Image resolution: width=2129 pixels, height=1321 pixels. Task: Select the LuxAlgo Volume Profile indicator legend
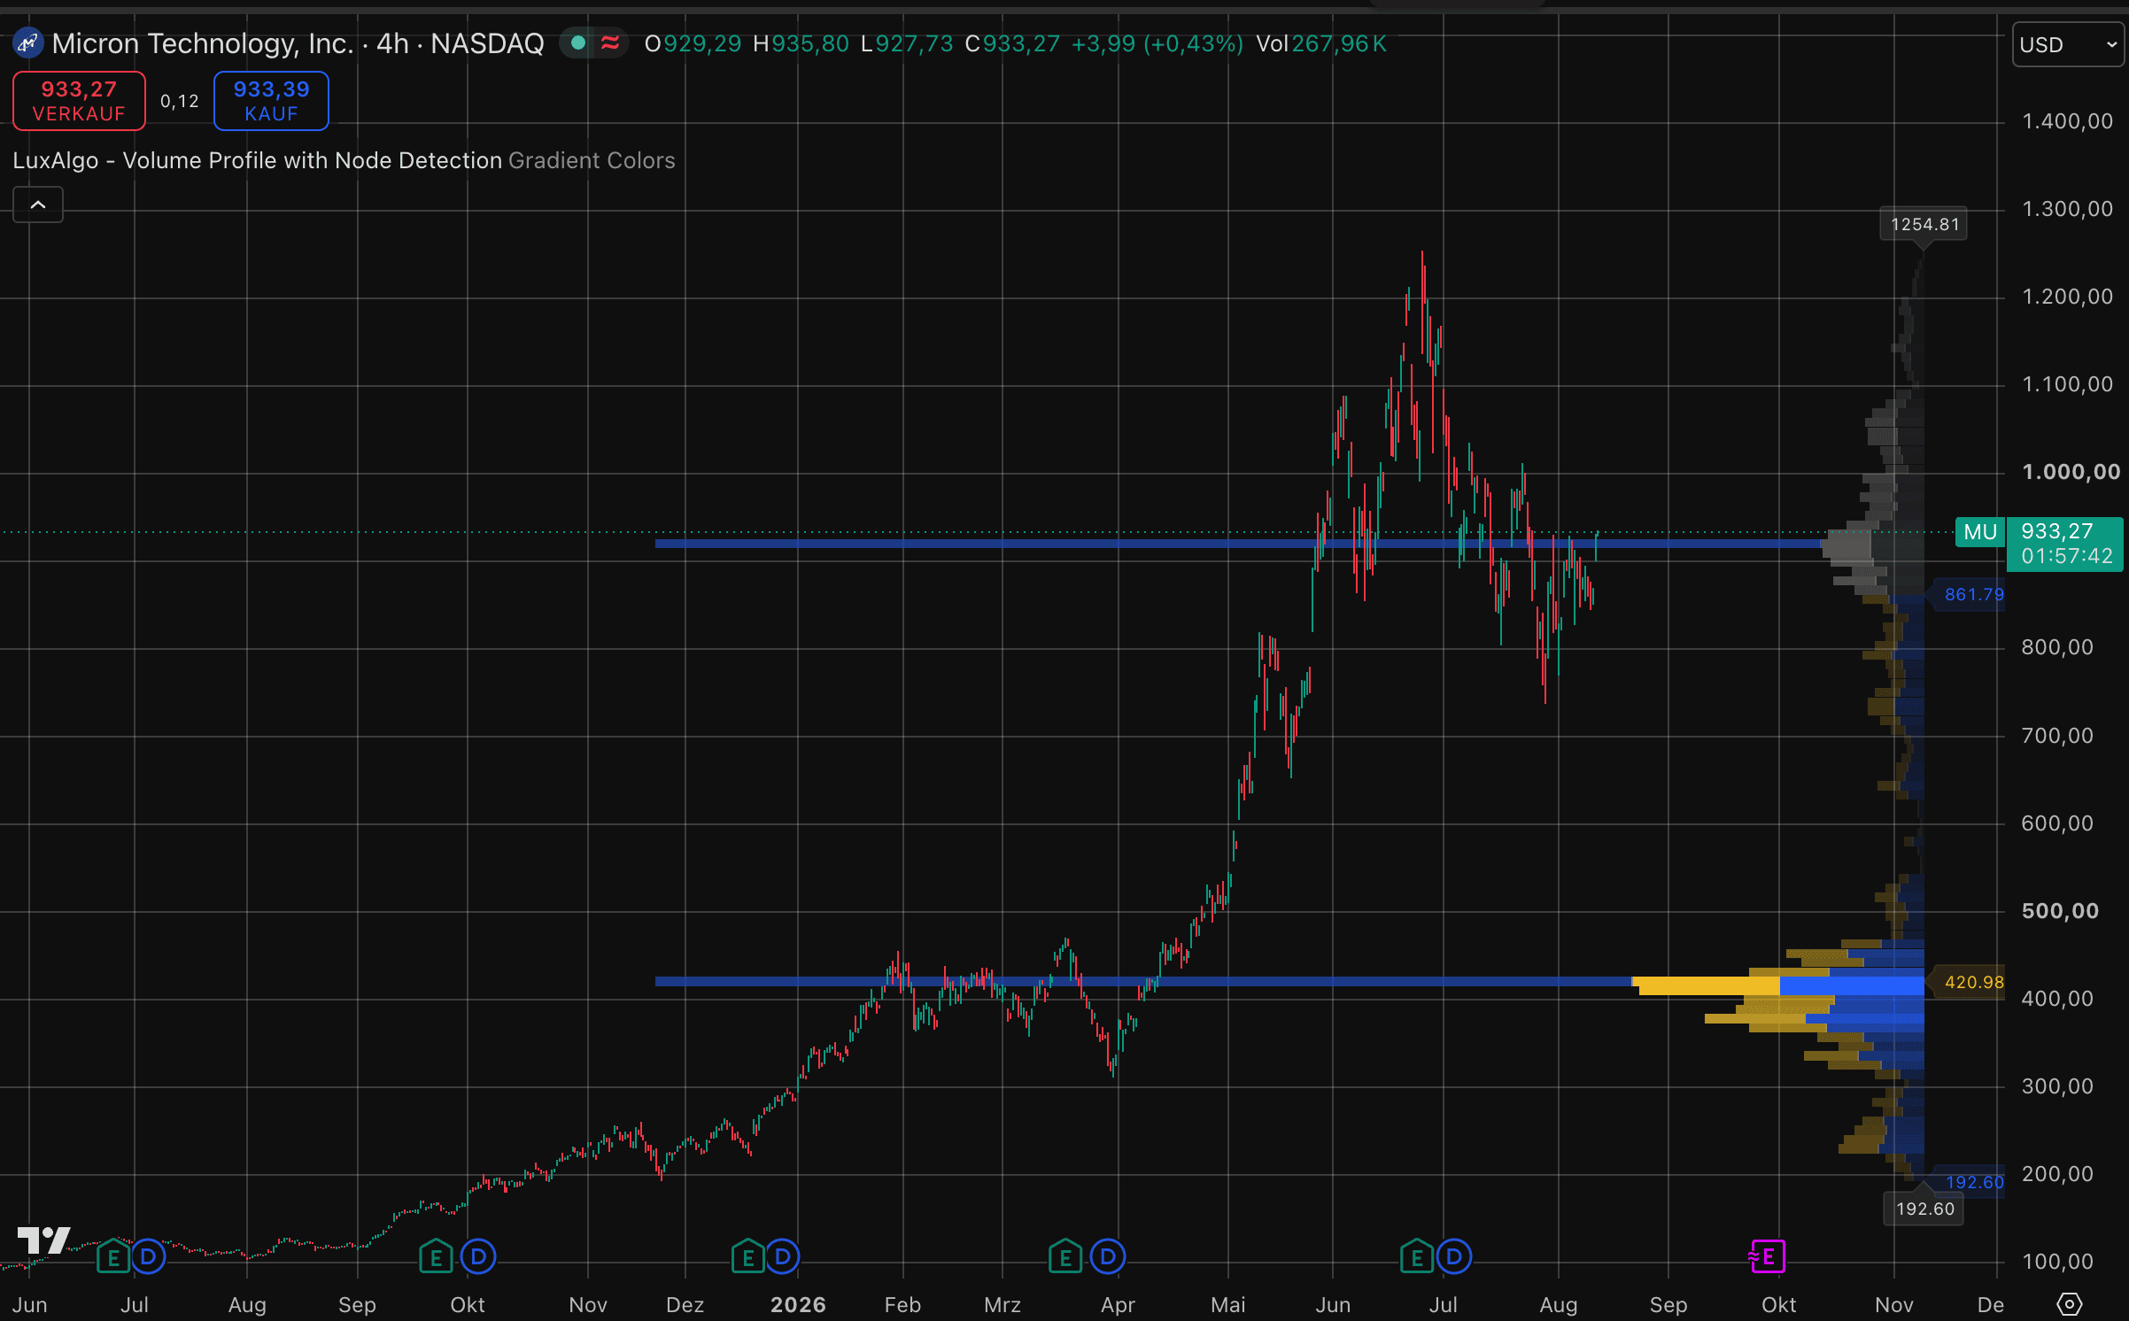(x=258, y=160)
